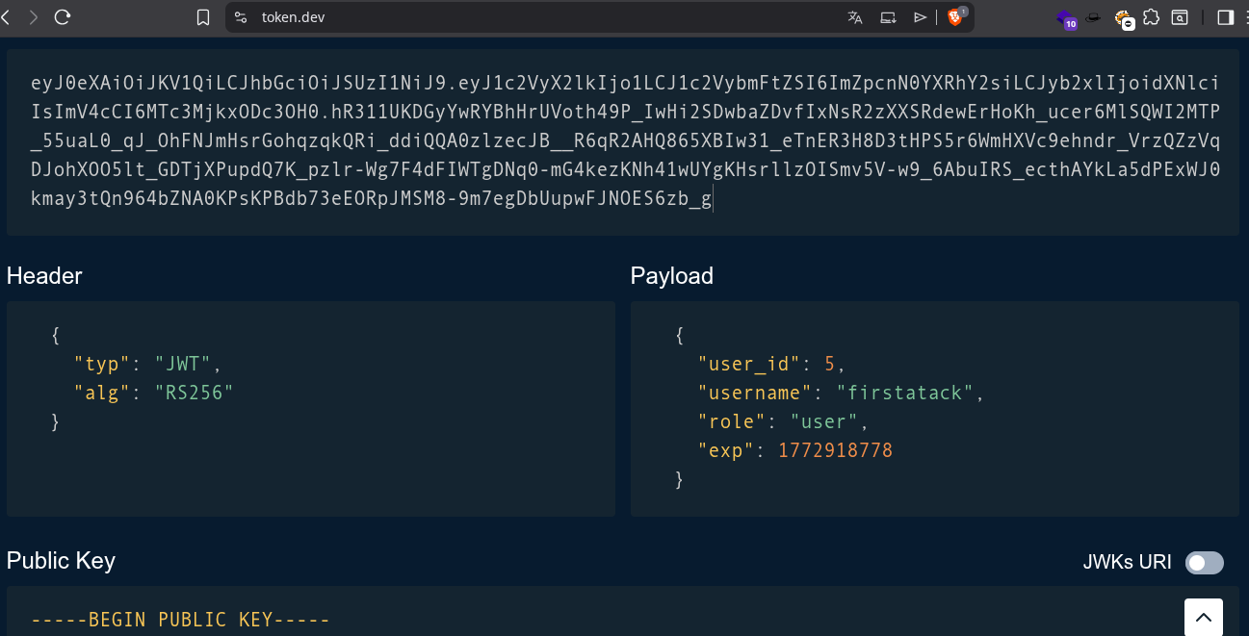Click the hat-shaped extension icon
The image size is (1249, 636).
[x=1094, y=17]
